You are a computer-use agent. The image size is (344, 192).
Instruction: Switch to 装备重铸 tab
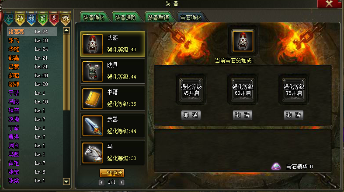[158, 18]
